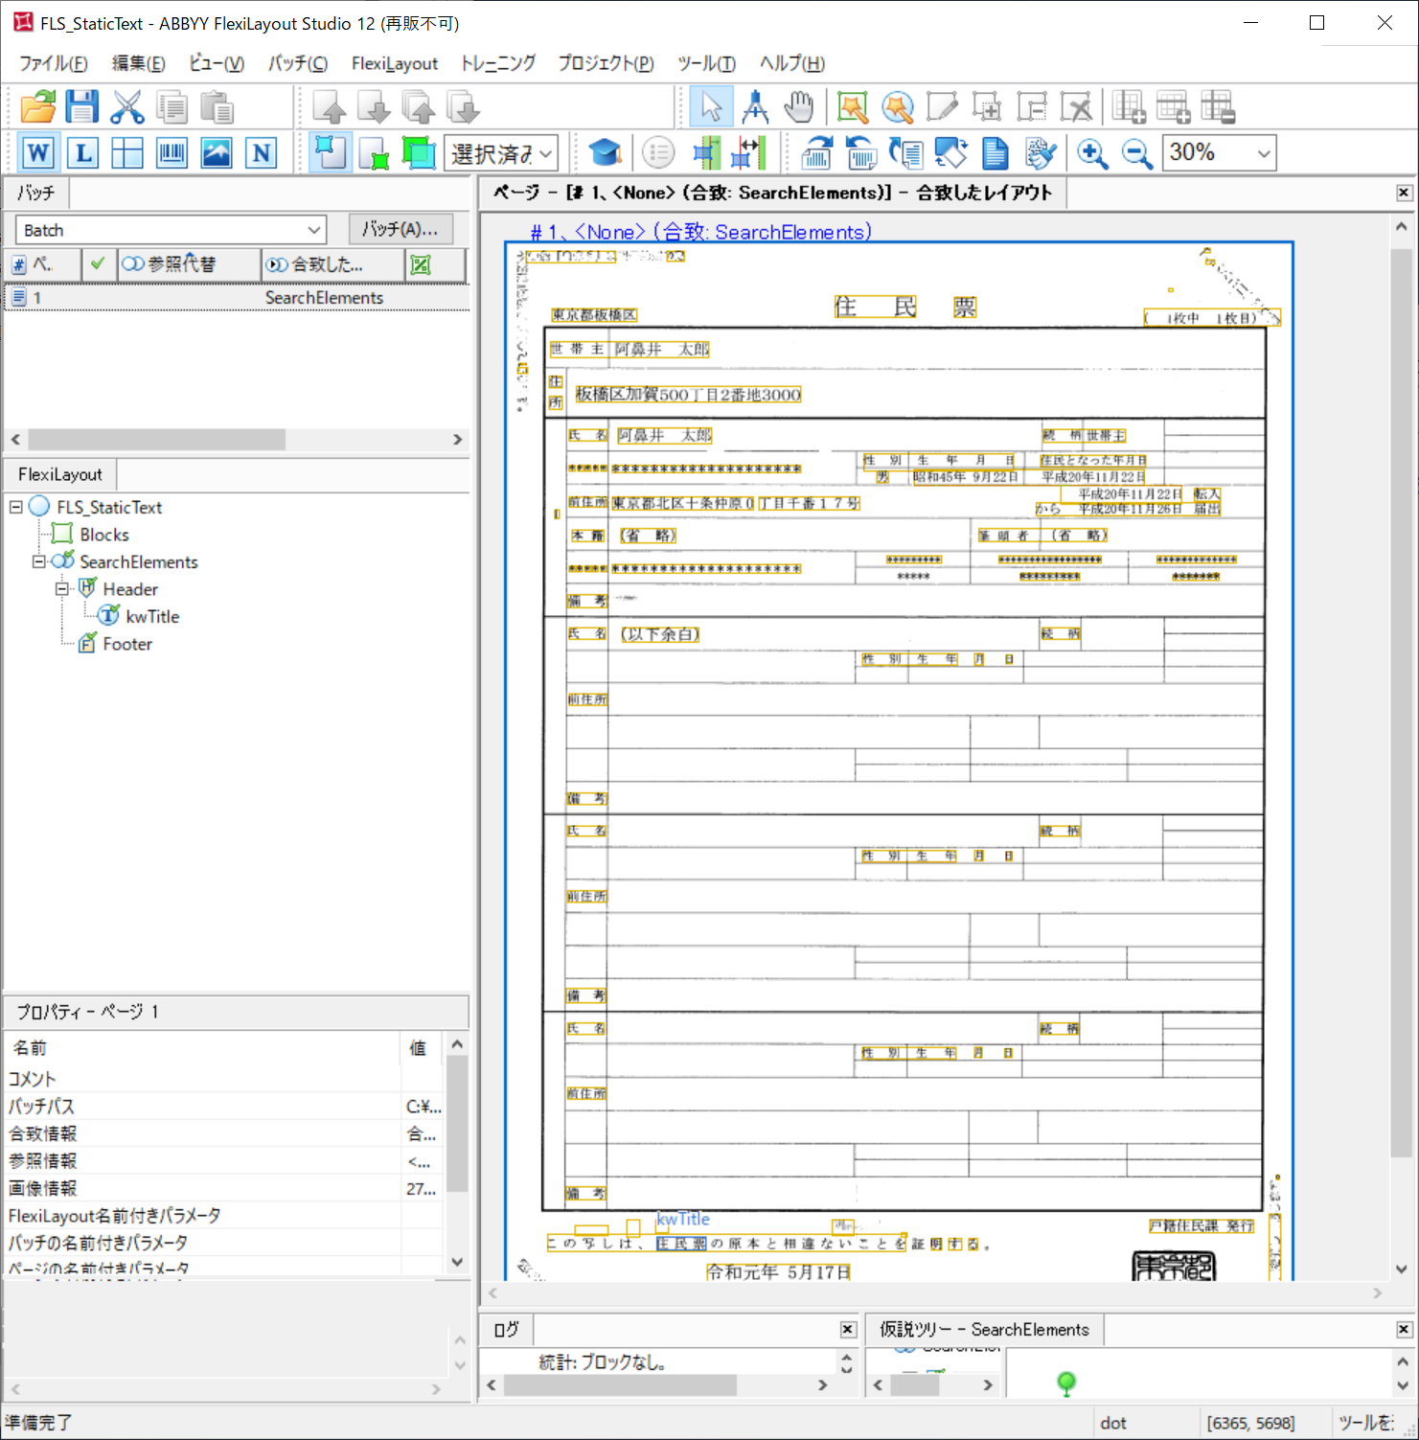Zoom out with the minus magnifier
Image resolution: width=1419 pixels, height=1440 pixels.
tap(1137, 152)
